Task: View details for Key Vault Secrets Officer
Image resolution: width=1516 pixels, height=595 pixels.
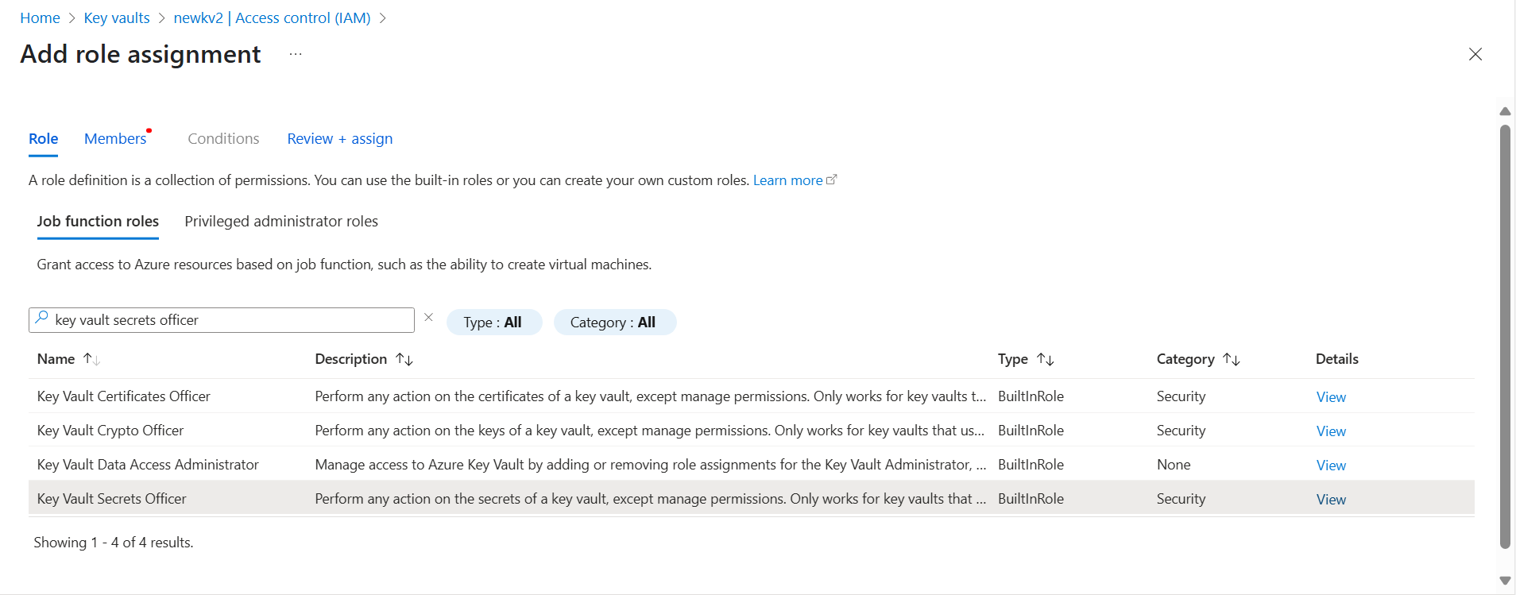Action: point(1331,499)
